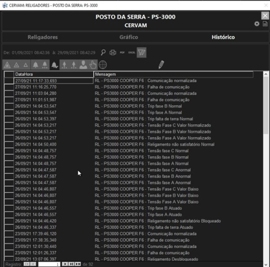Click the record number input field
The image size is (270, 267).
tap(49, 264)
